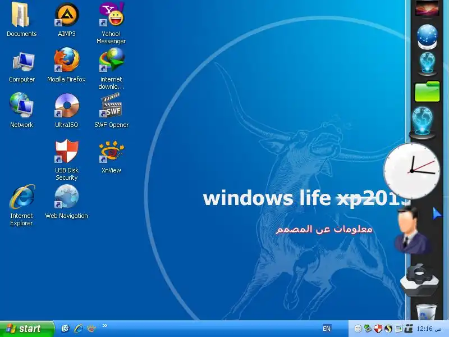Open the recycle bin in the dock
449x337 pixels.
[426, 312]
